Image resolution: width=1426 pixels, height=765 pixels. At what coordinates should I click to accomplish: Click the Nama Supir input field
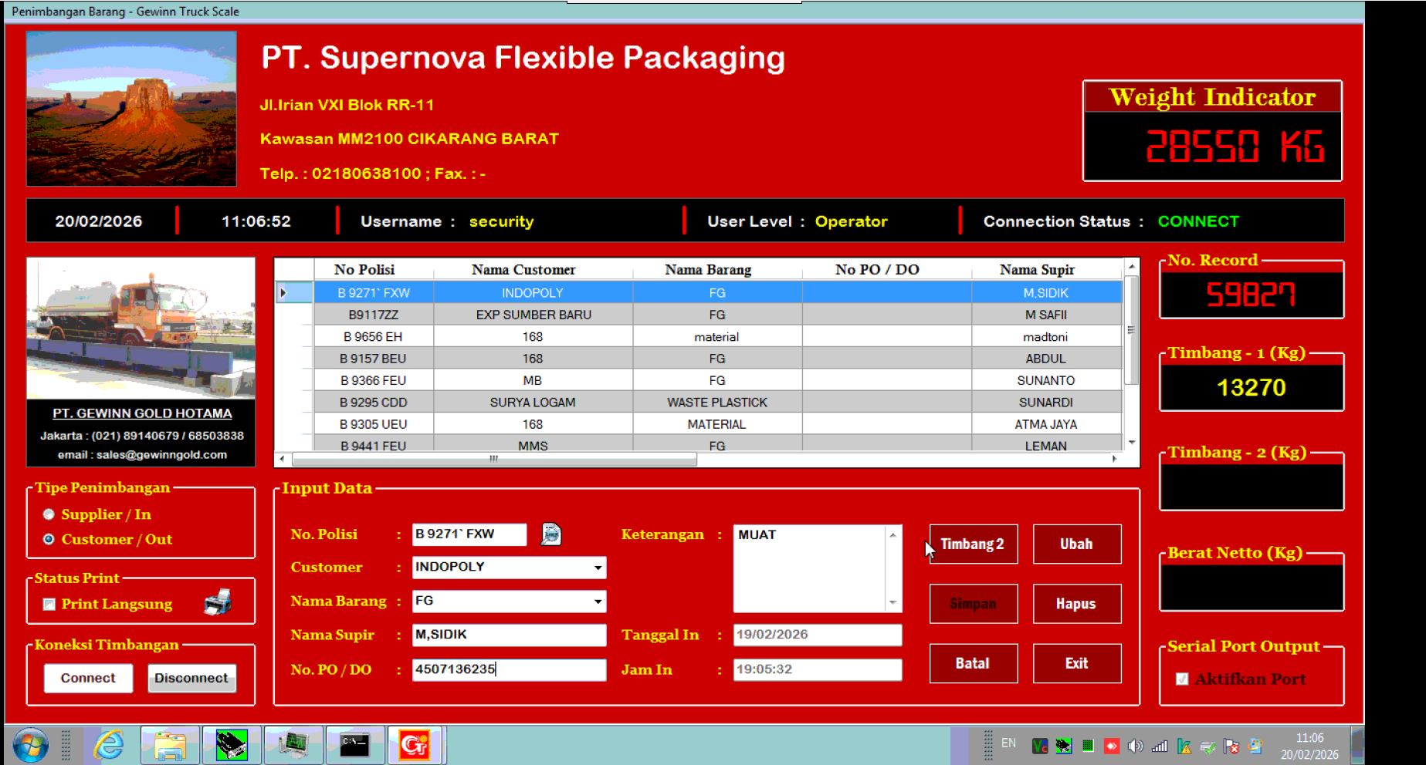(510, 635)
